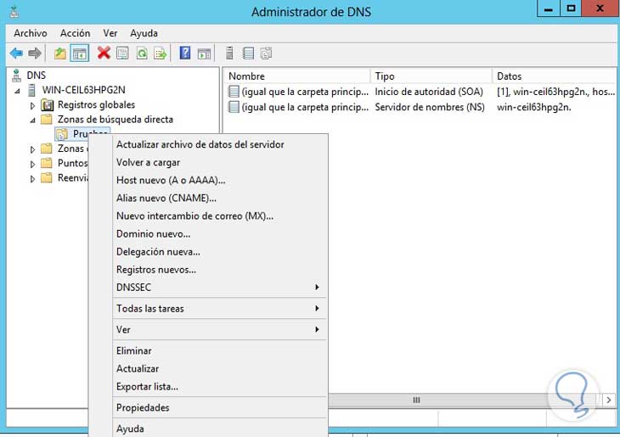Click the Servidor de nombres (NS) cell
Screen dimensions: 620x437
(x=430, y=107)
